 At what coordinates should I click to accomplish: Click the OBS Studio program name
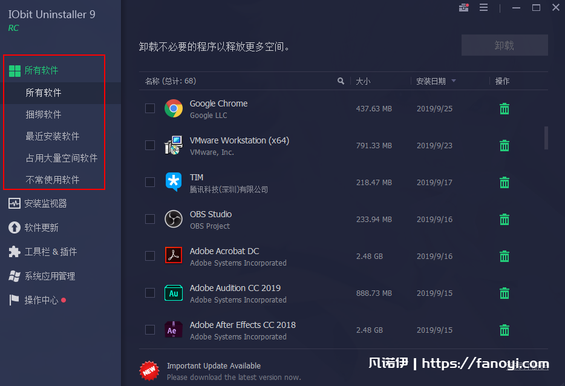click(211, 214)
